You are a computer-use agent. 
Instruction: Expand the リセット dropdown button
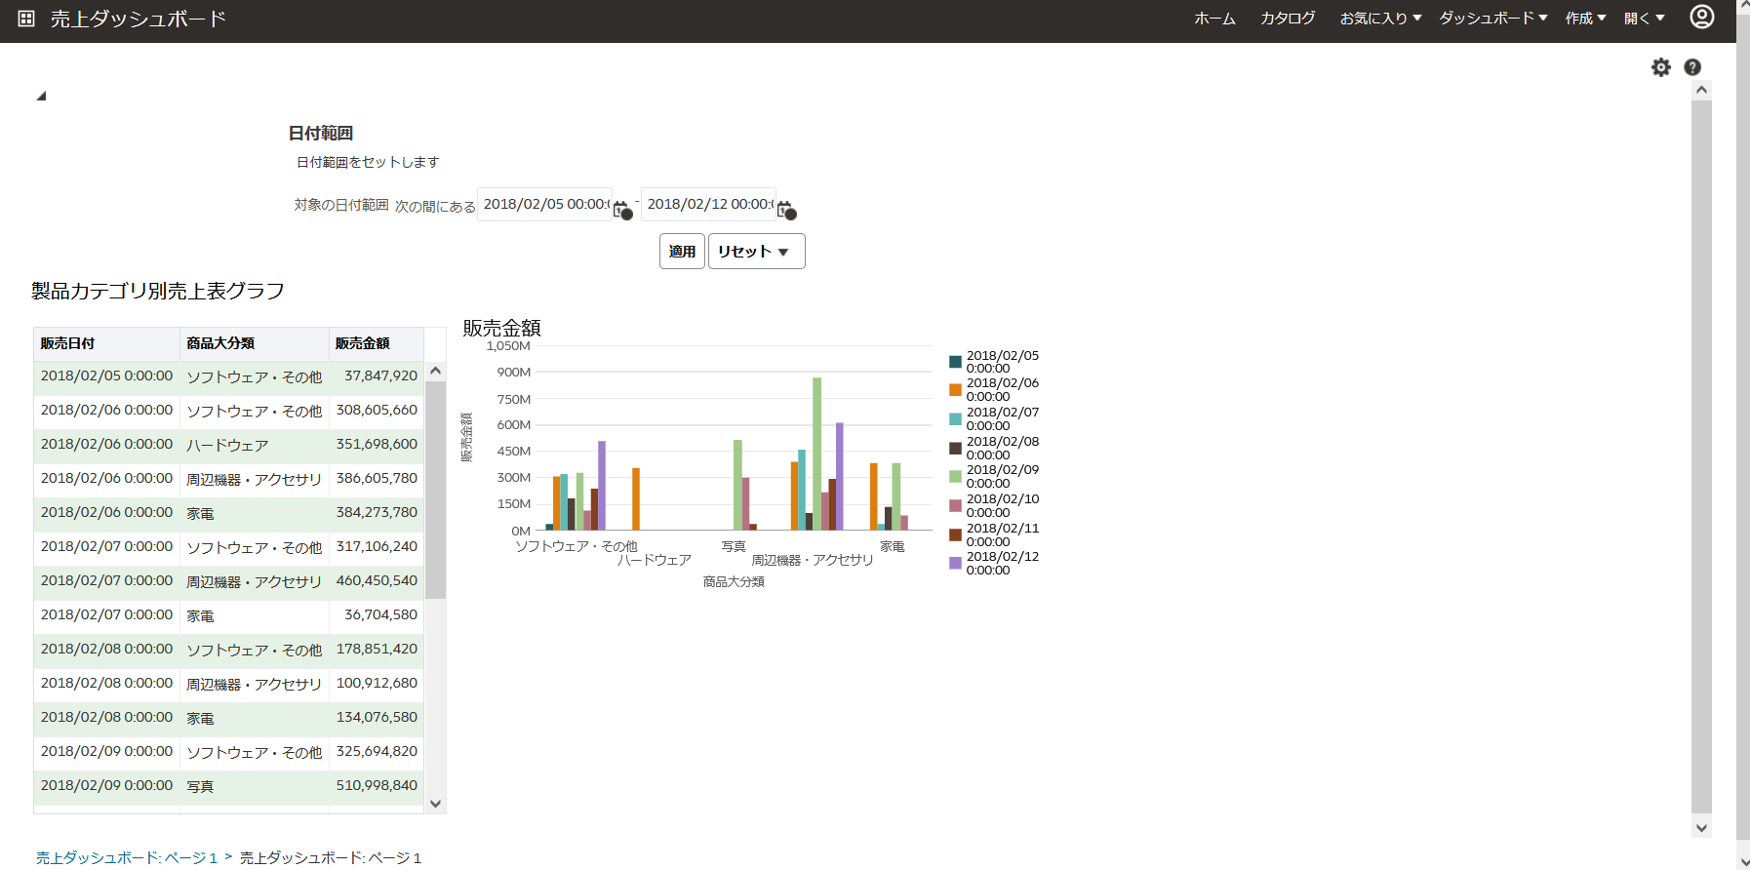point(756,252)
